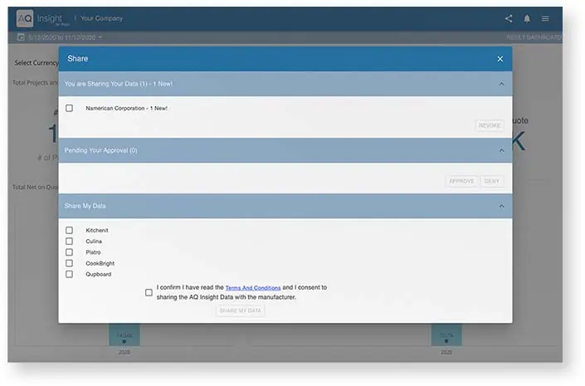Collapse the Pending Your Approval section
The image size is (585, 386).
click(501, 150)
